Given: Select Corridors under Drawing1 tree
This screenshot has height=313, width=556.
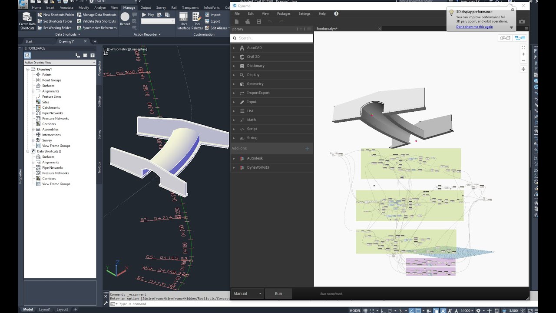Looking at the screenshot, I should tap(49, 124).
